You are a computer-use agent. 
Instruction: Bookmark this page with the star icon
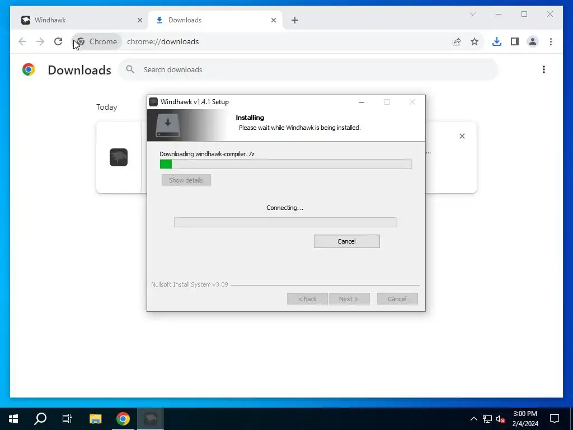click(x=475, y=41)
